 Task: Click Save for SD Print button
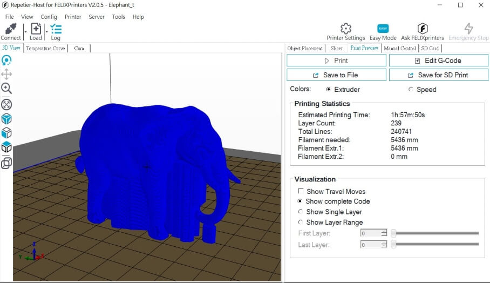(438, 75)
